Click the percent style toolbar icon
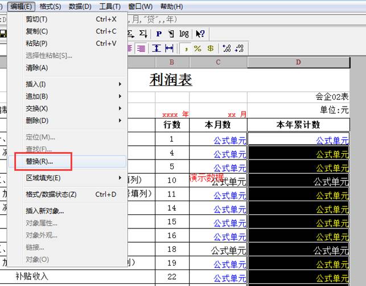366x286 pixels. (x=198, y=48)
